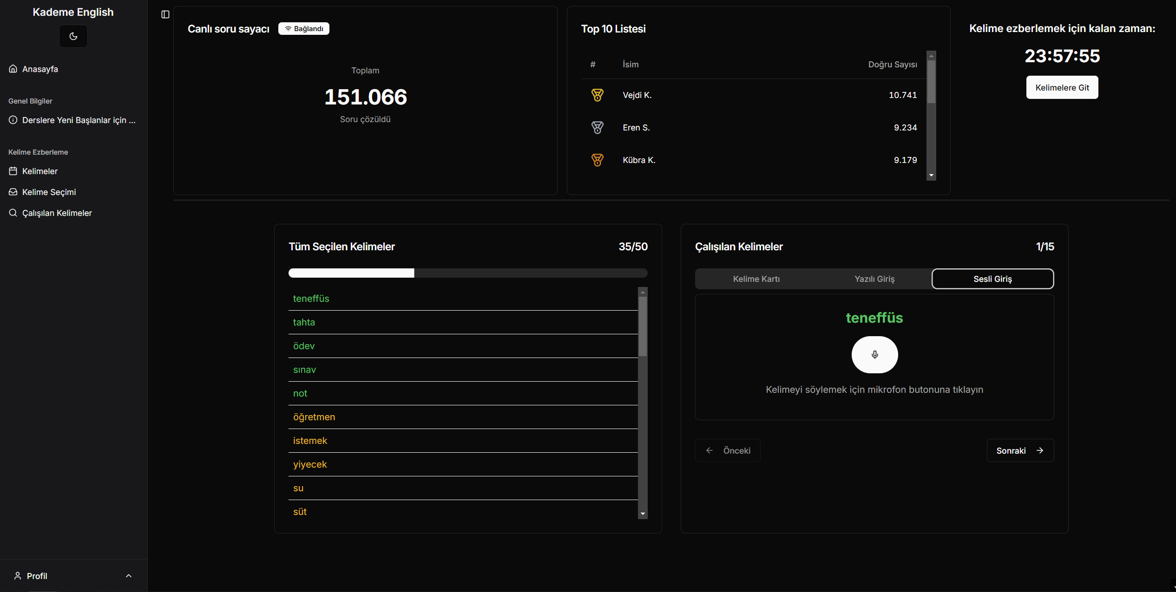Switch to Yazılı Giriş tab
1176x592 pixels.
coord(874,279)
